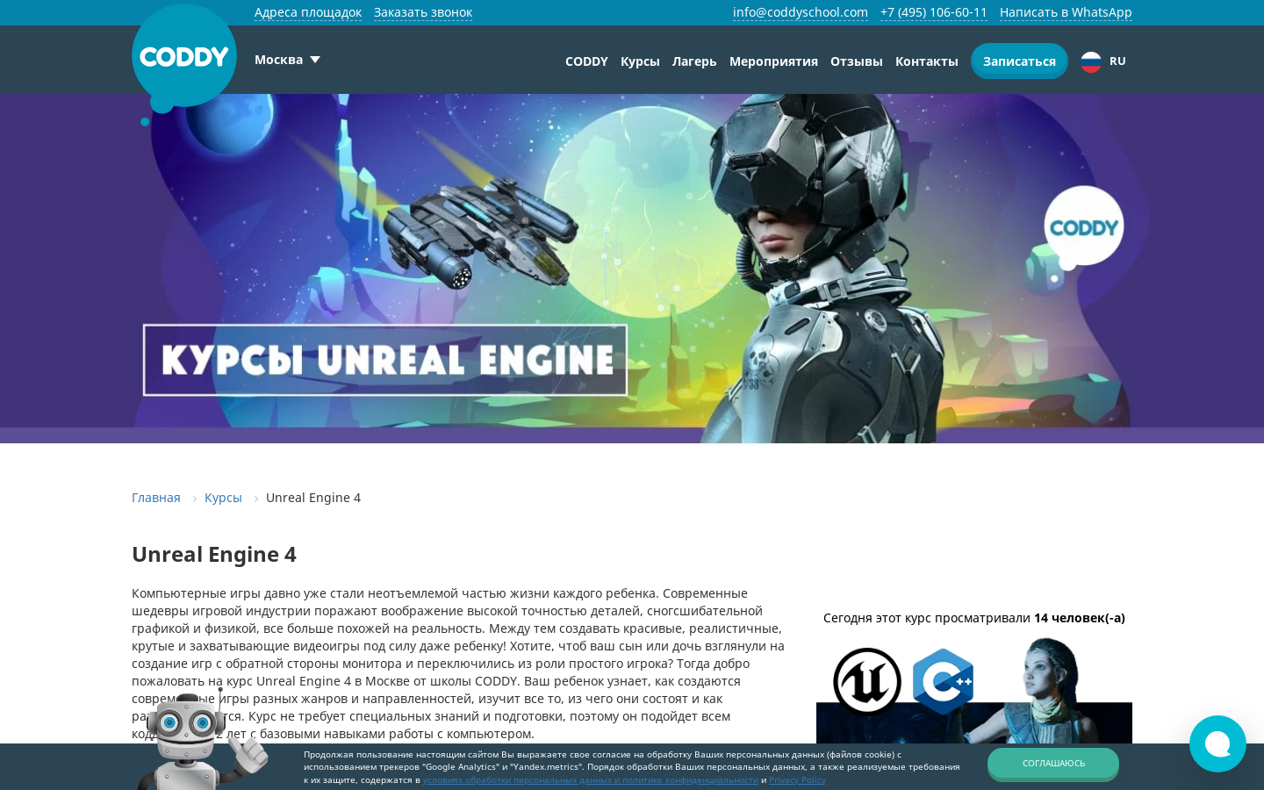This screenshot has height=790, width=1264.
Task: Click the C++ logo icon
Action: pyautogui.click(x=943, y=681)
